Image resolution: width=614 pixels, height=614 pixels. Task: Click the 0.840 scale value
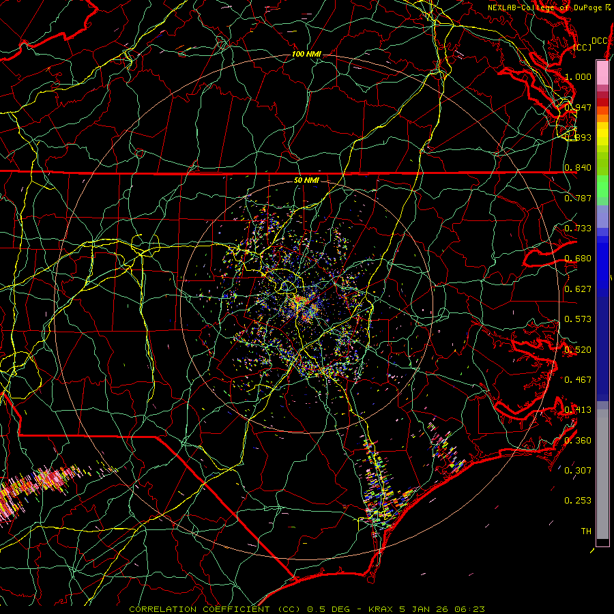tap(578, 168)
